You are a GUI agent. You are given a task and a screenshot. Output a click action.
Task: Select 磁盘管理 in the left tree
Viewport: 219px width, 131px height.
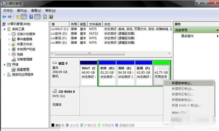23,69
